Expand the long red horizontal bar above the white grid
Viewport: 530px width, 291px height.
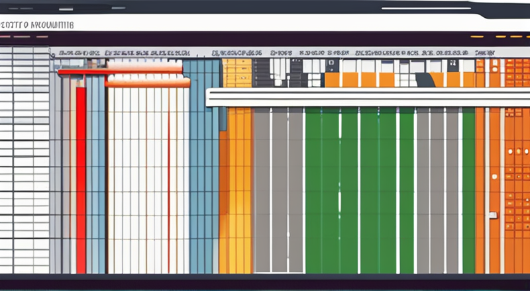click(x=120, y=71)
